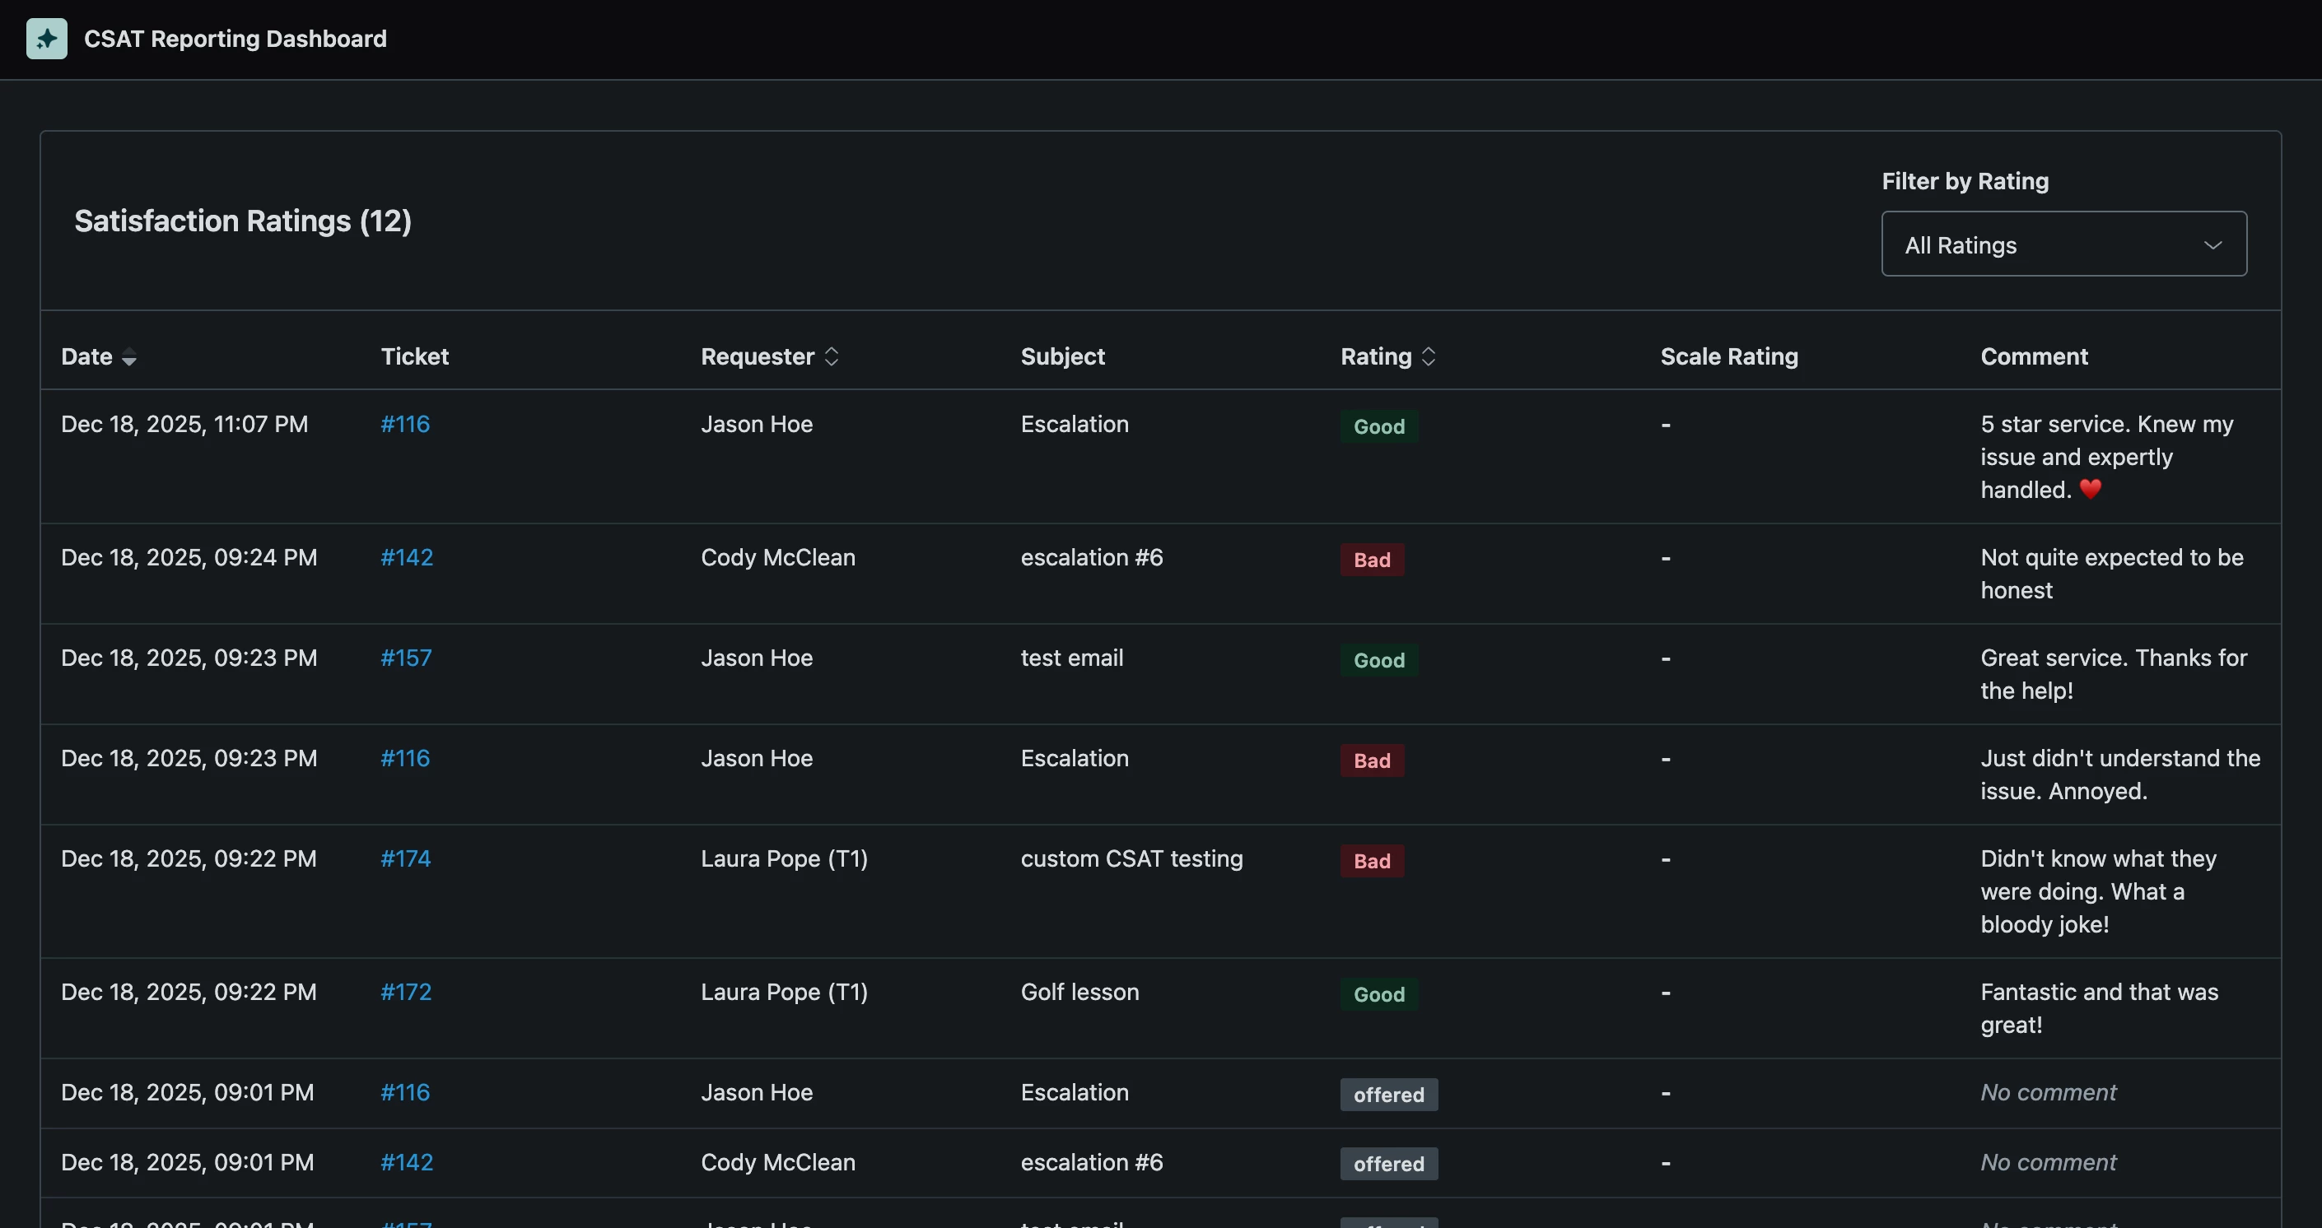Click Rating column sort icon
The height and width of the screenshot is (1228, 2322).
(1428, 356)
